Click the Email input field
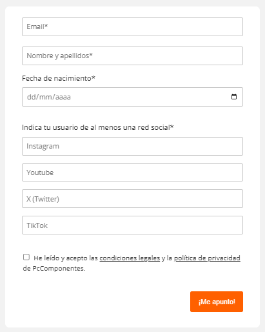Screen dimensions: 265x332 [132, 26]
